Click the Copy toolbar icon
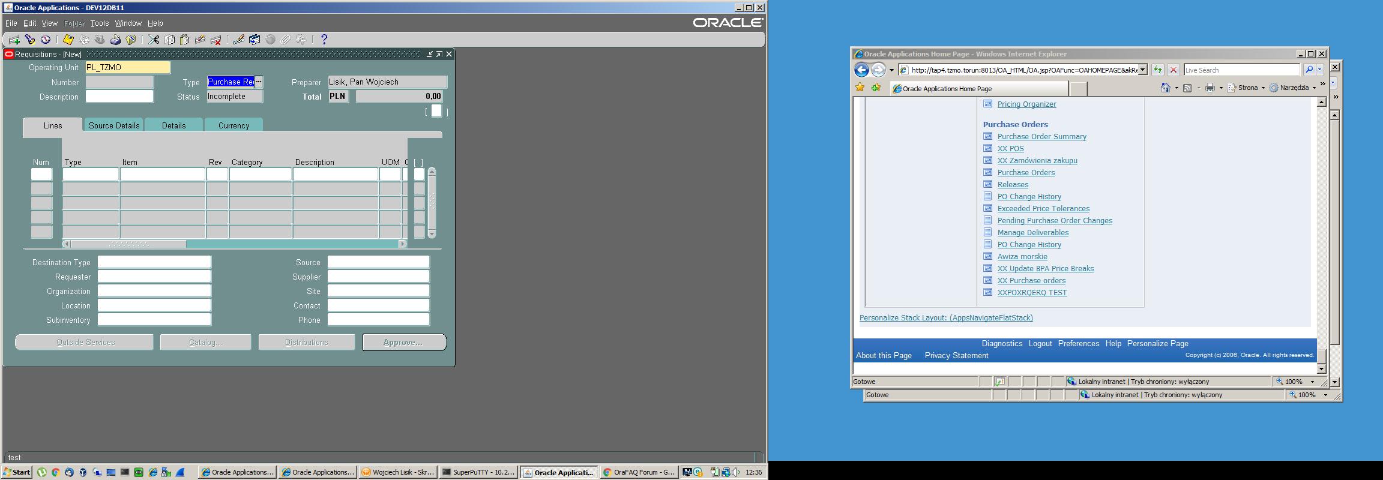The height and width of the screenshot is (480, 1383). (x=170, y=40)
